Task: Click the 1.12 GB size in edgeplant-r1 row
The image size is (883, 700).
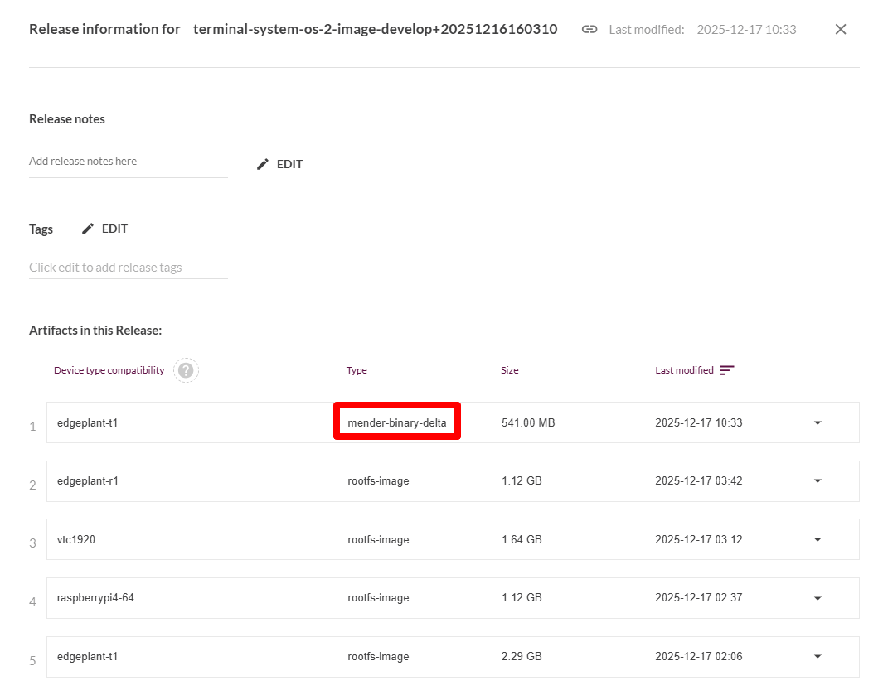Action: (522, 481)
